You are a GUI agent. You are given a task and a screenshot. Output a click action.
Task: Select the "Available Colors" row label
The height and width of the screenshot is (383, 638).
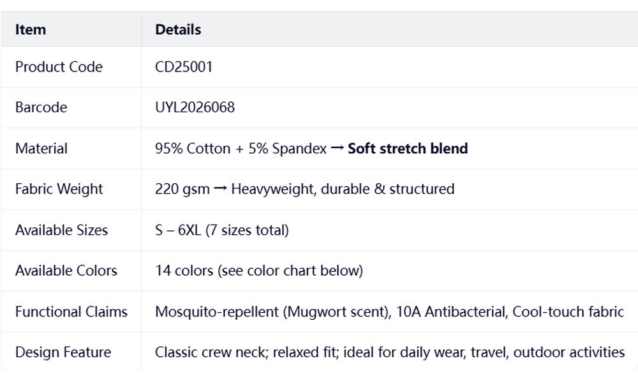click(66, 271)
